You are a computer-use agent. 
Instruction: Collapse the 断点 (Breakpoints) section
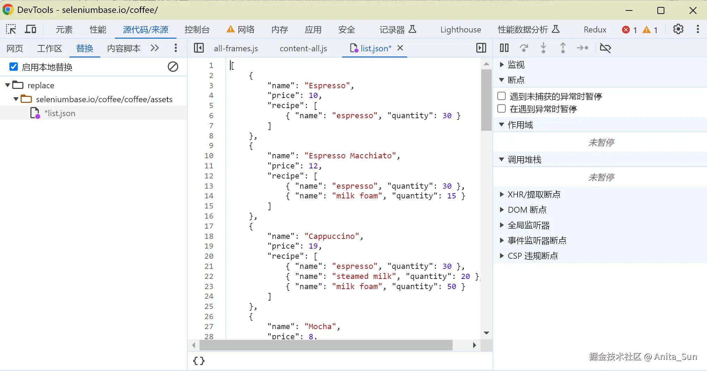[502, 80]
